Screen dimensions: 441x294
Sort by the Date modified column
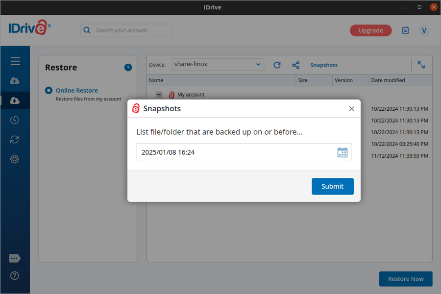tap(400, 80)
